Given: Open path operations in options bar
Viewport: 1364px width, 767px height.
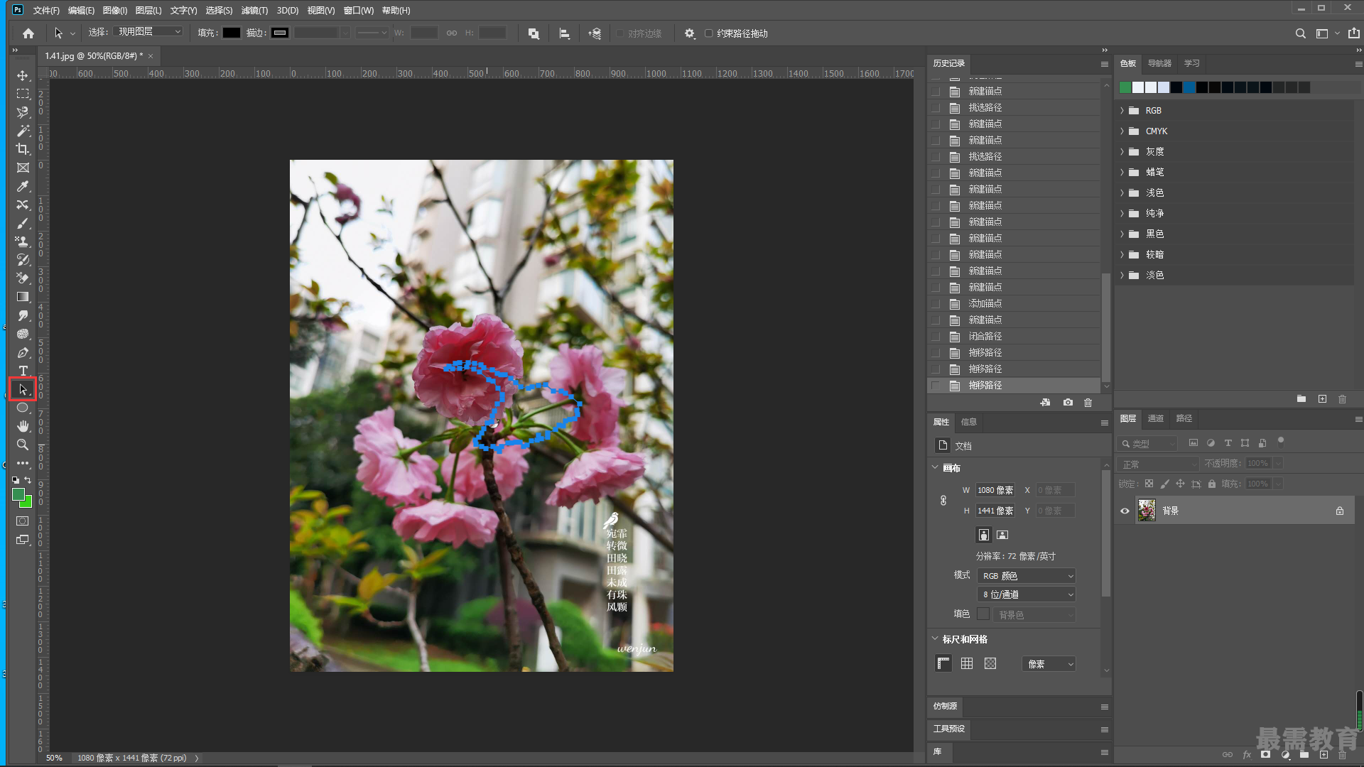Looking at the screenshot, I should tap(534, 33).
